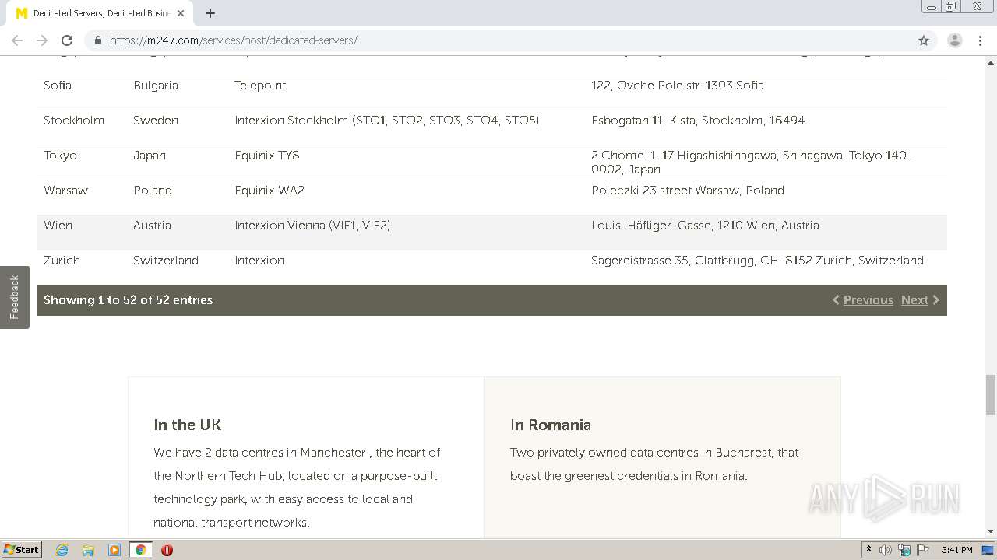This screenshot has height=560, width=997.
Task: Click the Louis-Häfliger-Gasse Wien address
Action: (705, 226)
